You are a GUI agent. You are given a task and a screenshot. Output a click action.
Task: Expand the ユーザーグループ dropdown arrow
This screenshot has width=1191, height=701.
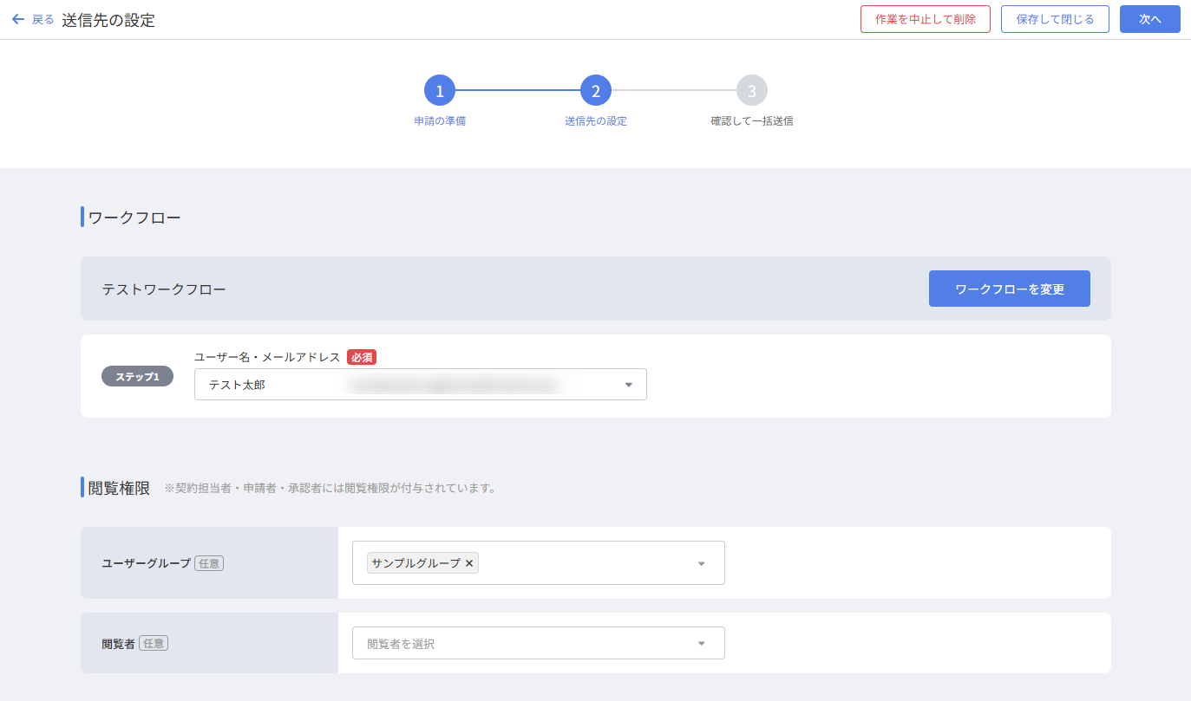coord(702,563)
